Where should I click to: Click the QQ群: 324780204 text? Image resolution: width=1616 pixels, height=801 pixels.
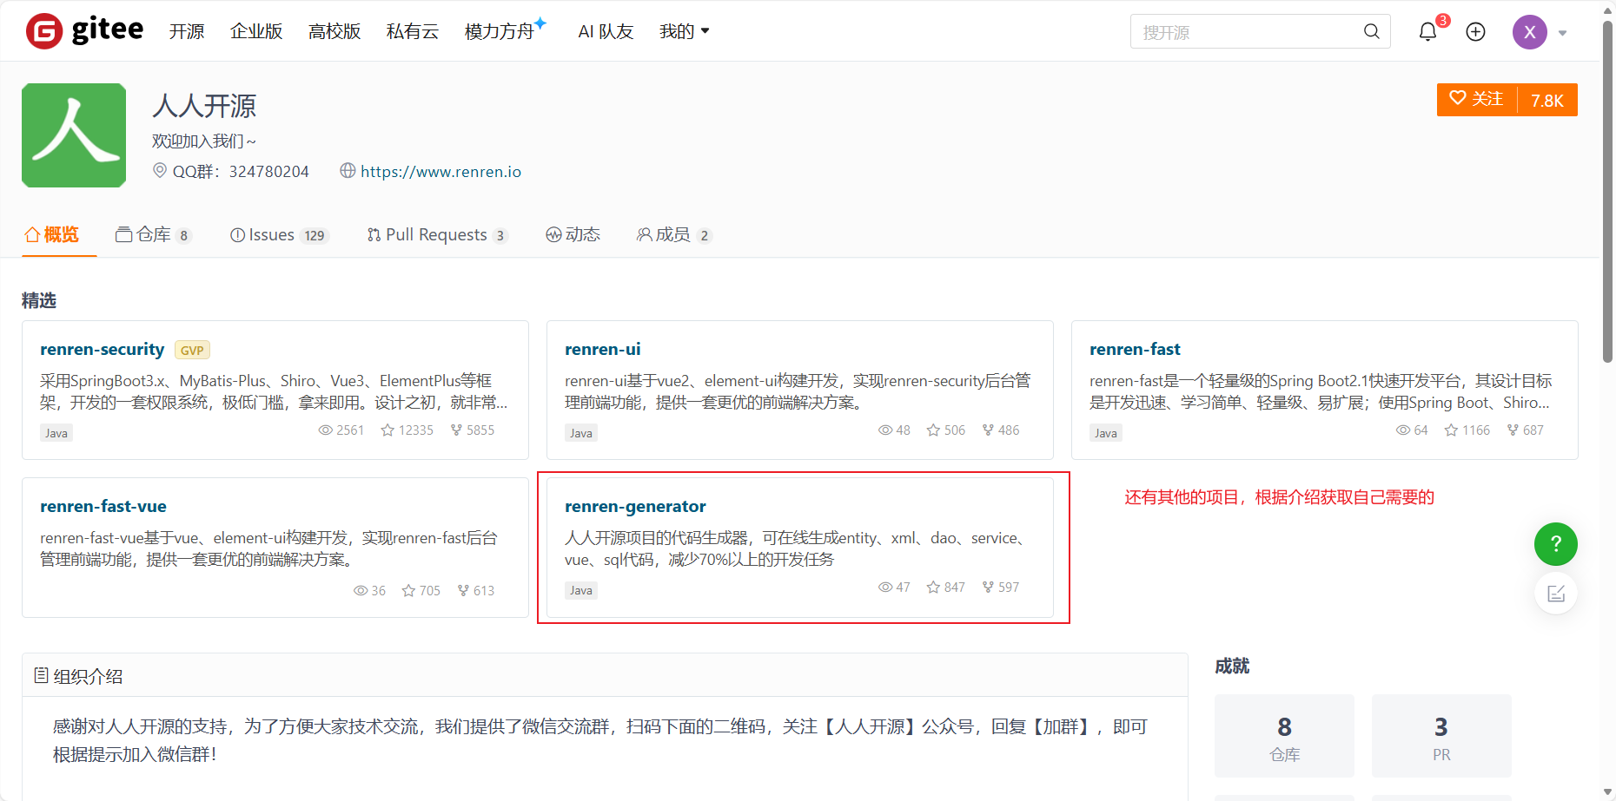[241, 171]
